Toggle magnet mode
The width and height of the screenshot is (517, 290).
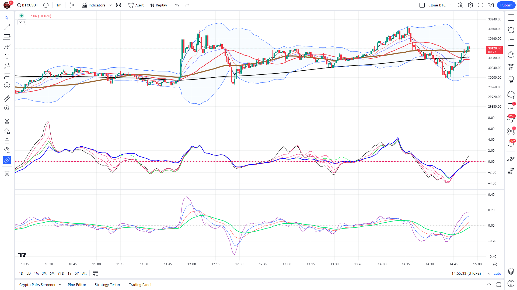point(7,121)
